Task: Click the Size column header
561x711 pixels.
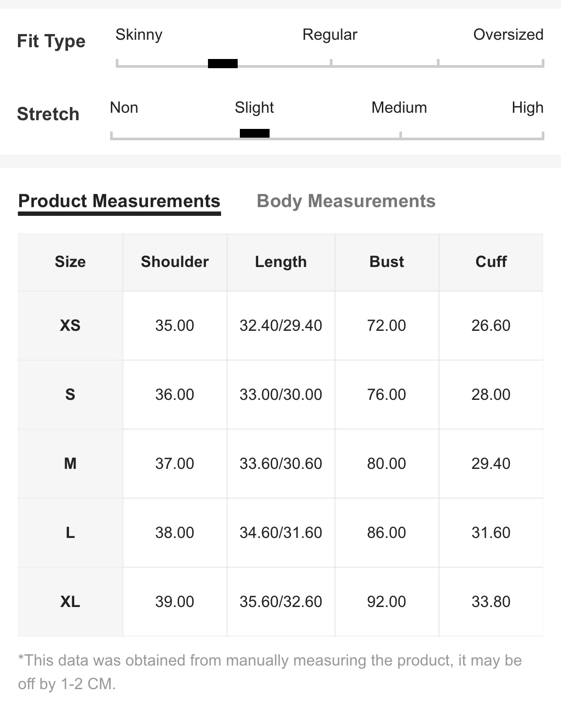Action: pos(70,262)
